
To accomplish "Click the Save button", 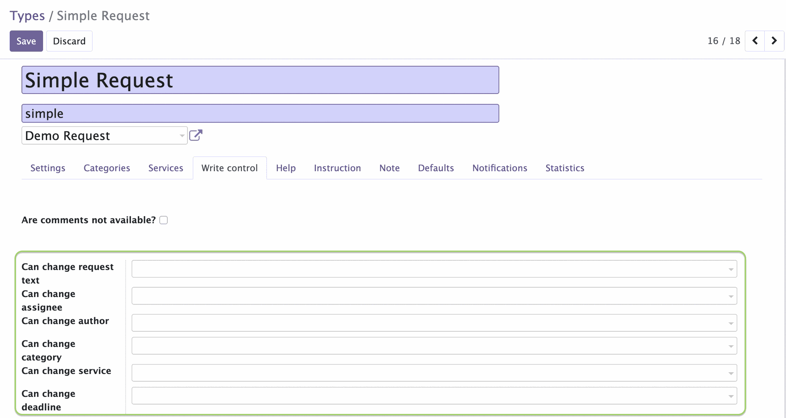I will 26,41.
